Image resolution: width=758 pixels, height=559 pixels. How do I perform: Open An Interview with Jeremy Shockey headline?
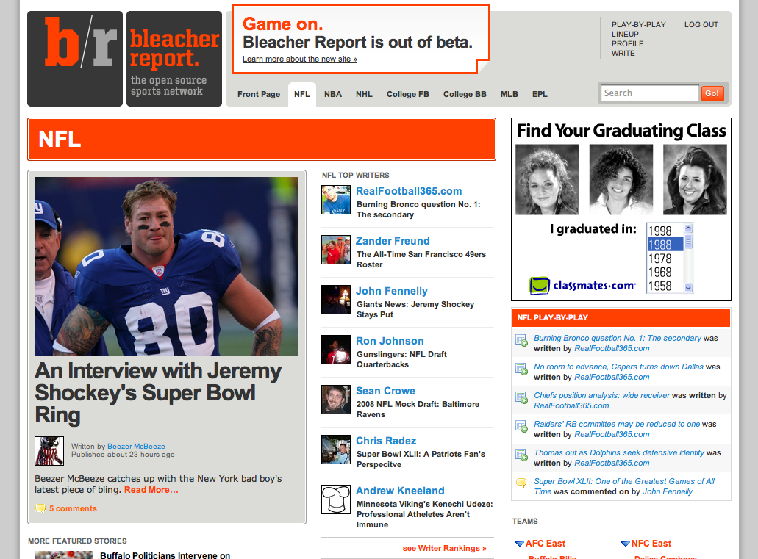[x=158, y=393]
